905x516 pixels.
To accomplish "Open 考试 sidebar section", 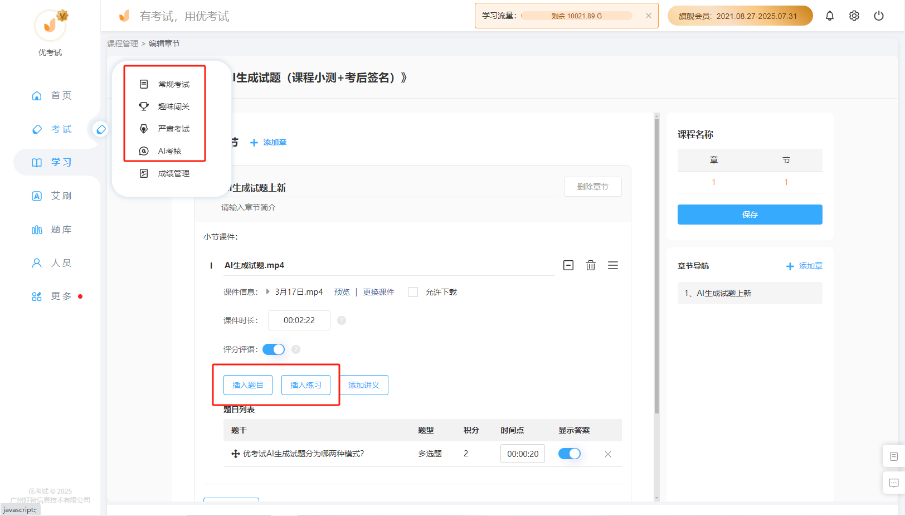I will coord(52,129).
